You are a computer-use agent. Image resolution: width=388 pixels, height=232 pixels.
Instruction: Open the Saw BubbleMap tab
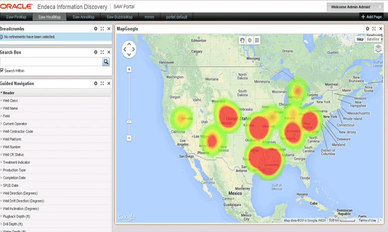119,17
